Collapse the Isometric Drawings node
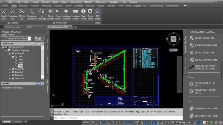 (x=6, y=50)
